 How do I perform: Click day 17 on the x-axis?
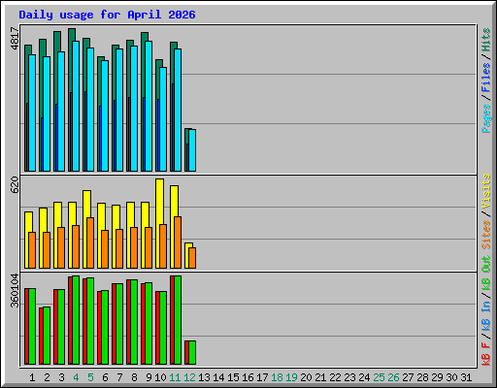pyautogui.click(x=262, y=377)
